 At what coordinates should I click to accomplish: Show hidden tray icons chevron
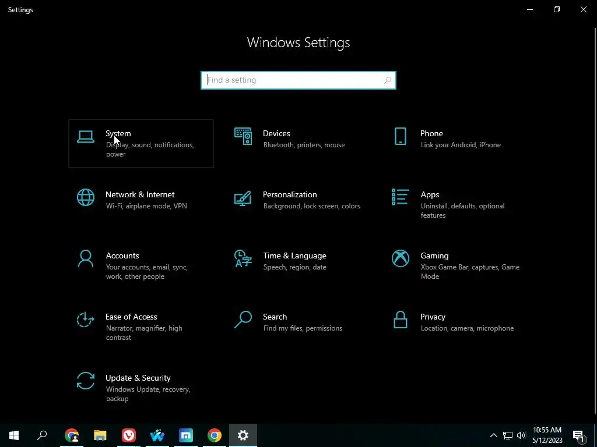(493, 435)
